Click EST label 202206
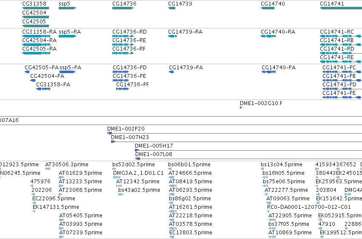Image resolution: width=362 pixels, height=239 pixels. pyautogui.click(x=42, y=190)
